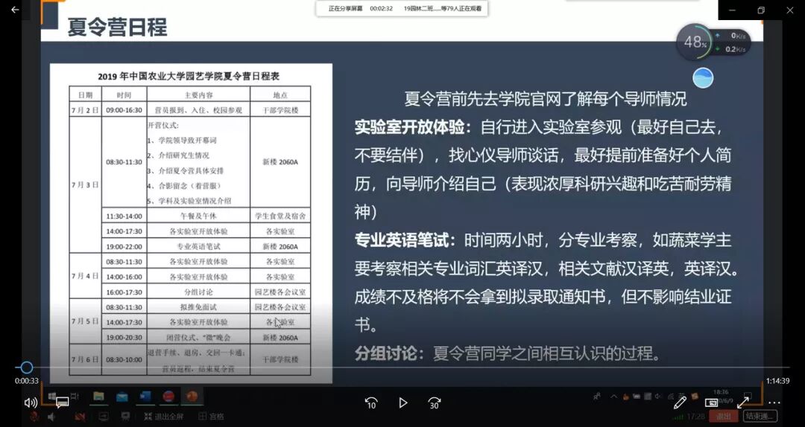
Task: Click the 拟推免面试 cell
Action: point(198,307)
